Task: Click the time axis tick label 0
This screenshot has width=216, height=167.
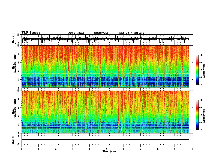Action: point(22,149)
